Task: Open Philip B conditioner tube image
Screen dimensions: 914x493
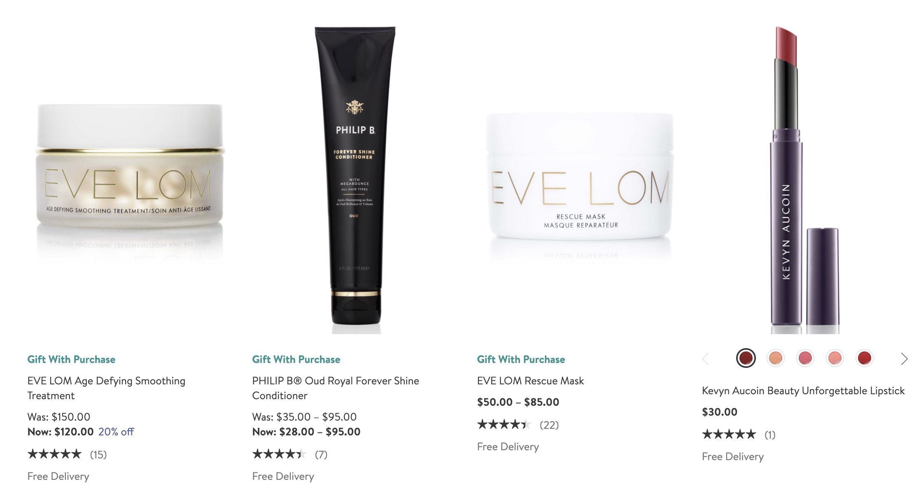Action: pos(355,180)
